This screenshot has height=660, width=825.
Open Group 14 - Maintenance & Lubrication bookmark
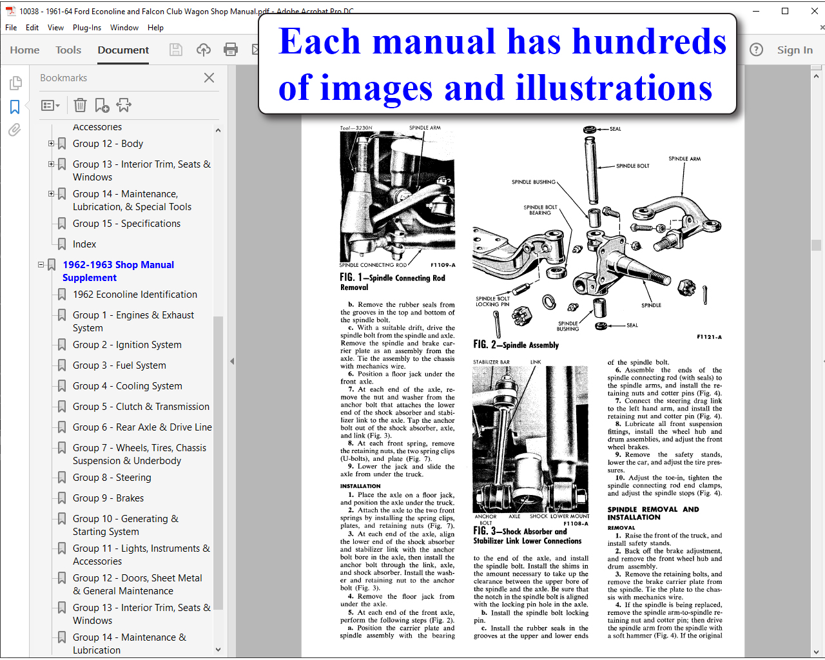130,644
